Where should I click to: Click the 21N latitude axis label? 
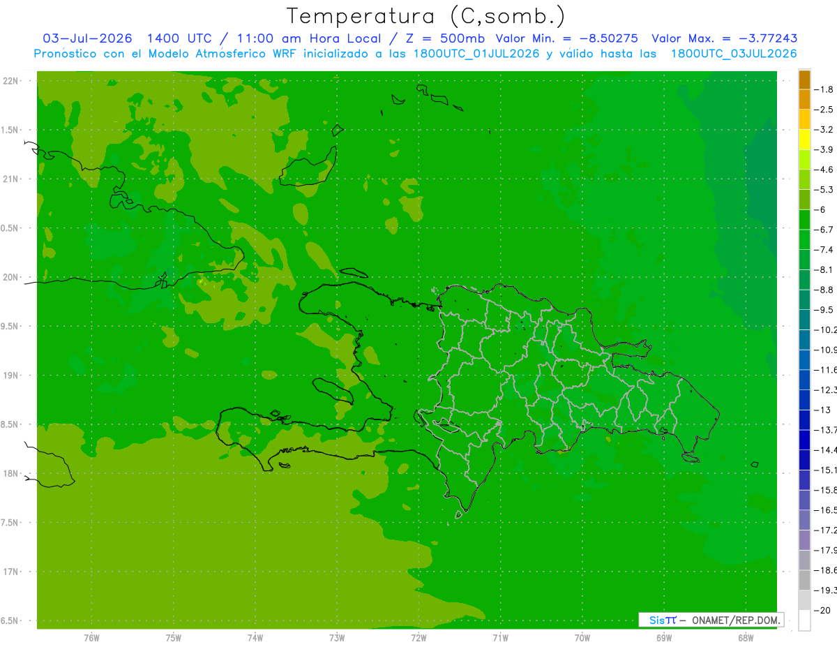point(12,179)
